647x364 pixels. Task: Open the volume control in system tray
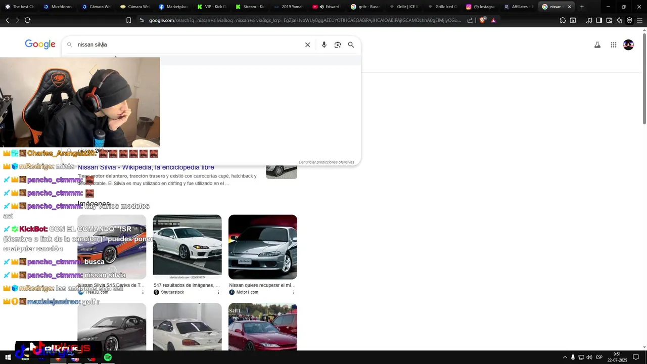[x=589, y=357]
